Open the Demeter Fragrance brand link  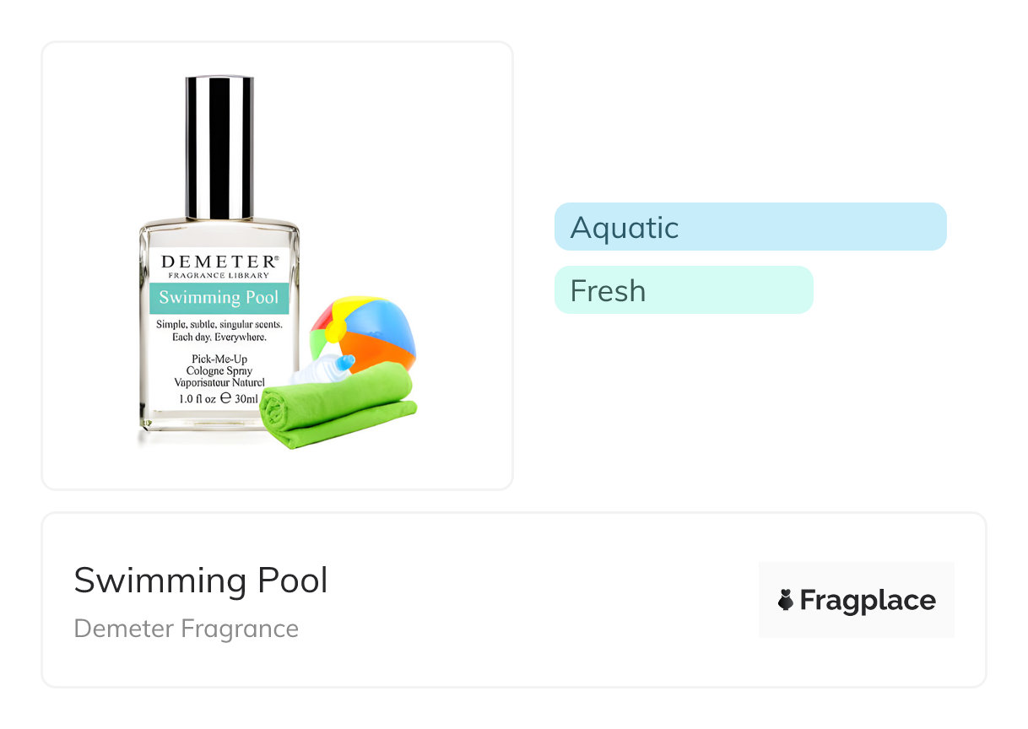click(187, 629)
